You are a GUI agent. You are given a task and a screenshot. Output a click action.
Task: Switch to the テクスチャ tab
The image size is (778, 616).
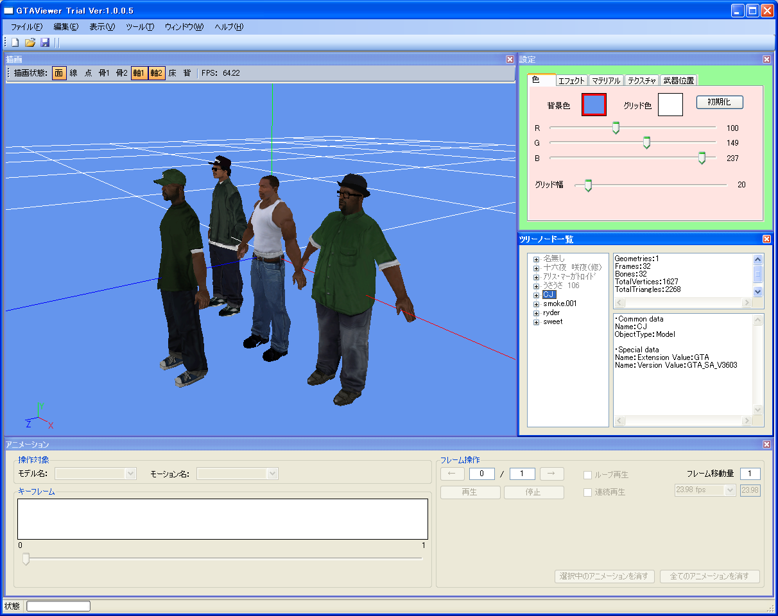point(642,81)
